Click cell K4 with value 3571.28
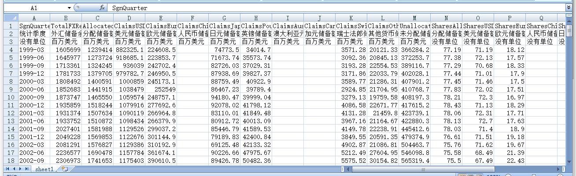 pos(351,50)
